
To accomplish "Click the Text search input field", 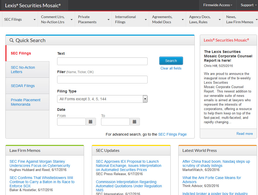I will point(102,61).
